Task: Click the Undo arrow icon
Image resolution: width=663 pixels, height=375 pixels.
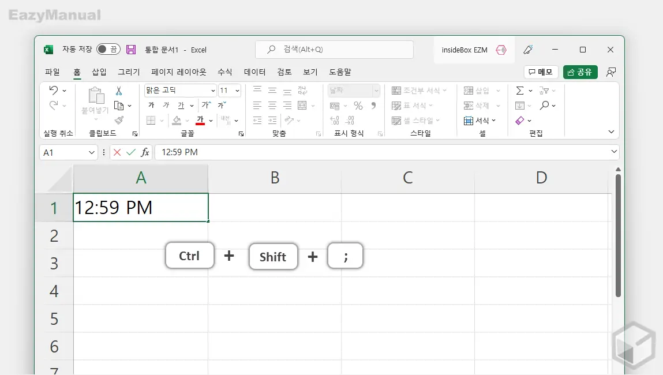Action: click(x=53, y=91)
